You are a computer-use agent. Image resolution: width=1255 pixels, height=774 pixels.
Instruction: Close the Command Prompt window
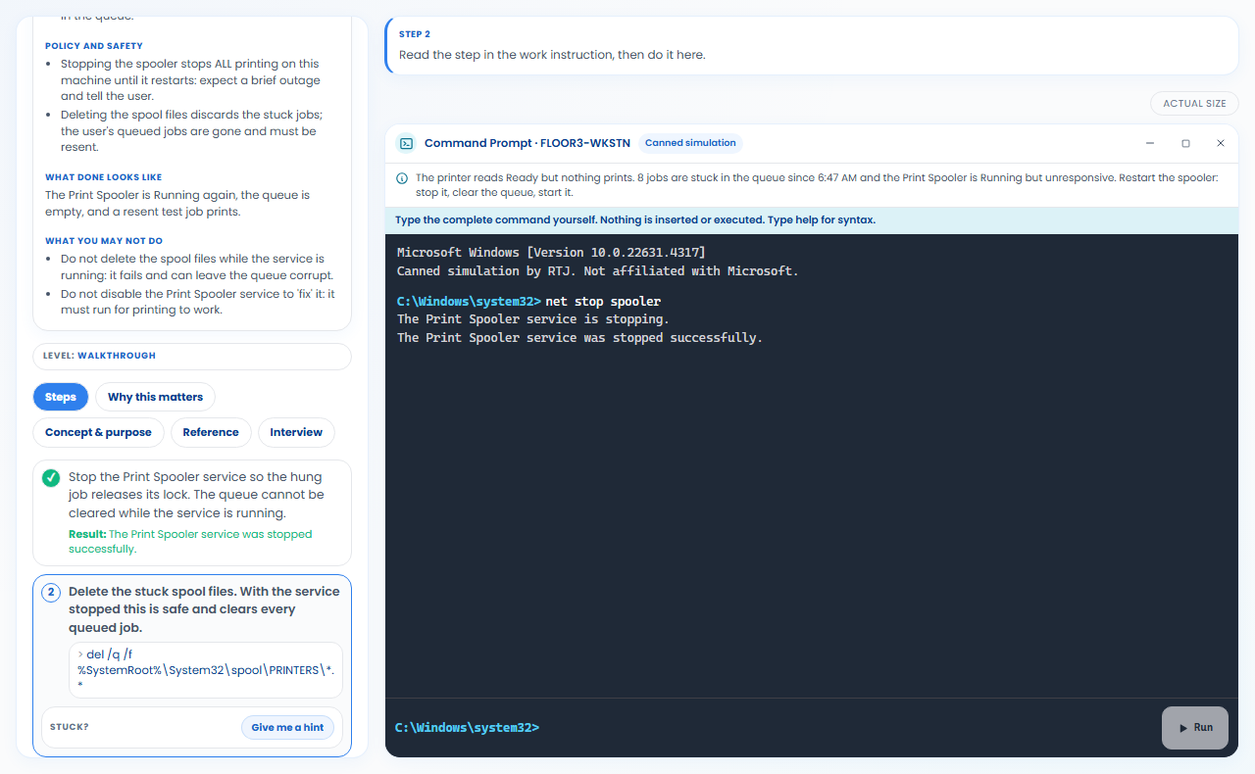pos(1221,143)
